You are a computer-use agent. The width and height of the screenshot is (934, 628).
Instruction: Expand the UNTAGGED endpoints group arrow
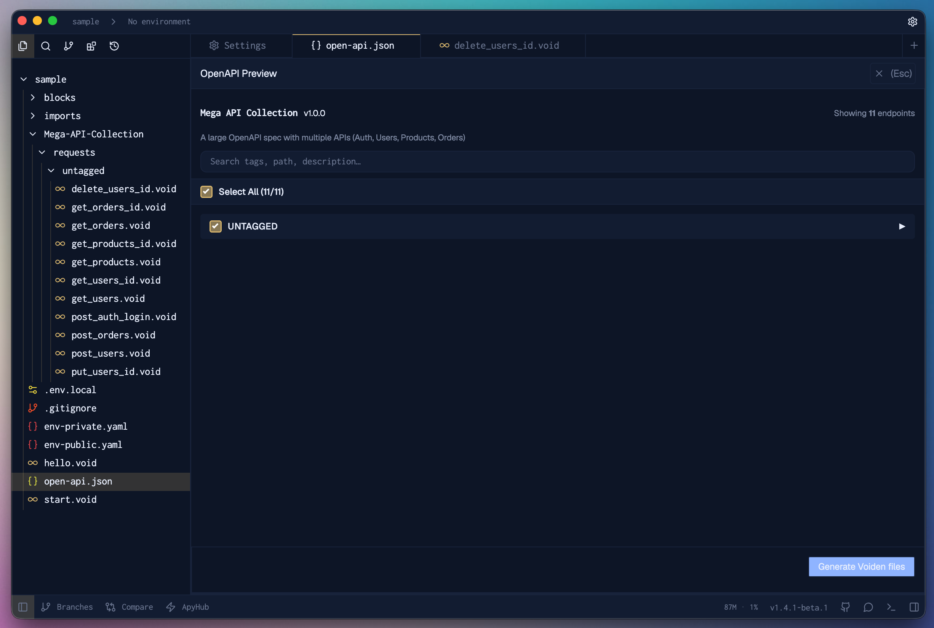tap(902, 226)
